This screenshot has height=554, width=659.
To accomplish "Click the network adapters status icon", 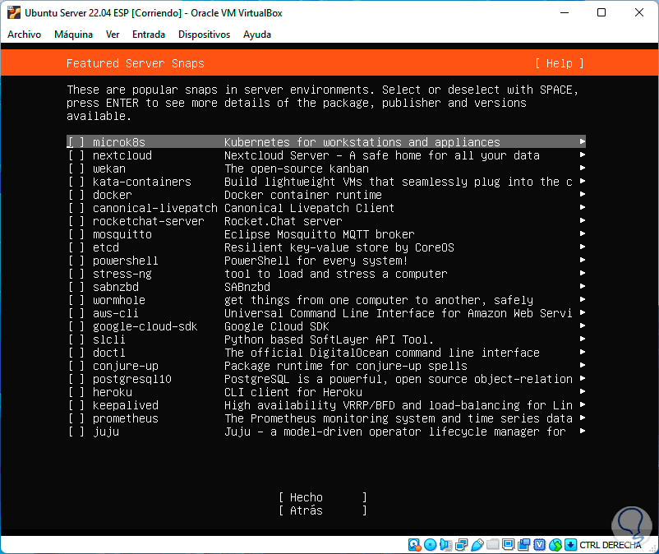I will [x=462, y=545].
